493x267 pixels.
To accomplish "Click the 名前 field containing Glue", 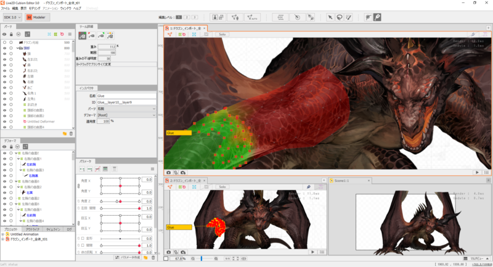I will [126, 96].
